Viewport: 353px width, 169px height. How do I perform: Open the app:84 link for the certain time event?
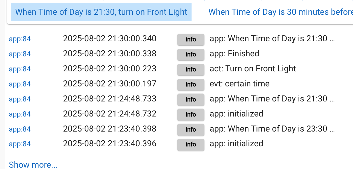coord(20,84)
